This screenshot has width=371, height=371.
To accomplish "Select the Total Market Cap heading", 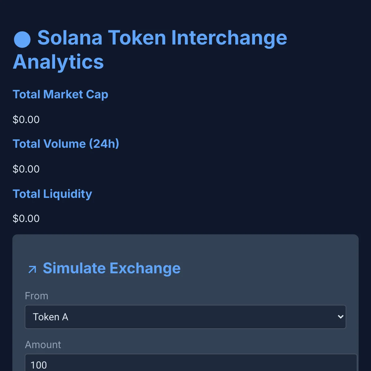I will [x=60, y=94].
